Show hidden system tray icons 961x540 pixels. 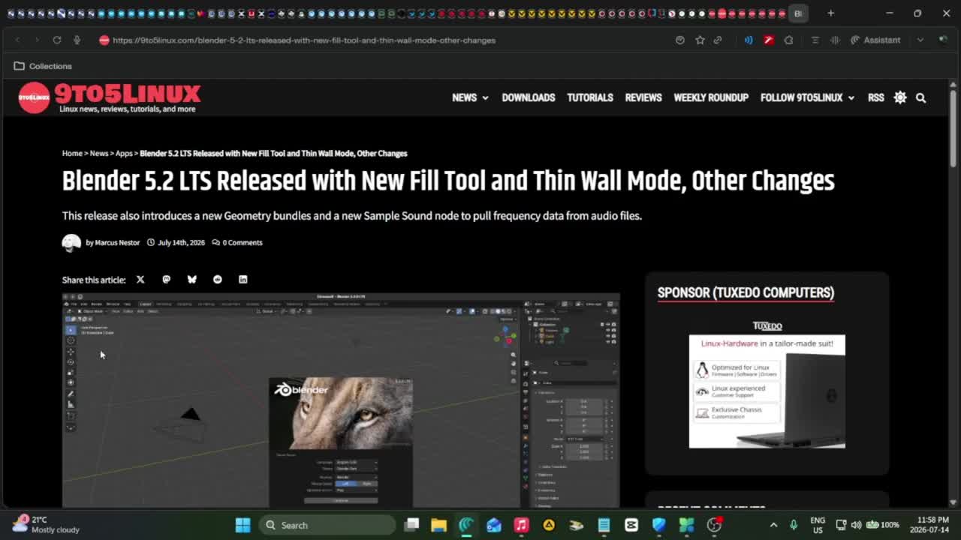774,524
